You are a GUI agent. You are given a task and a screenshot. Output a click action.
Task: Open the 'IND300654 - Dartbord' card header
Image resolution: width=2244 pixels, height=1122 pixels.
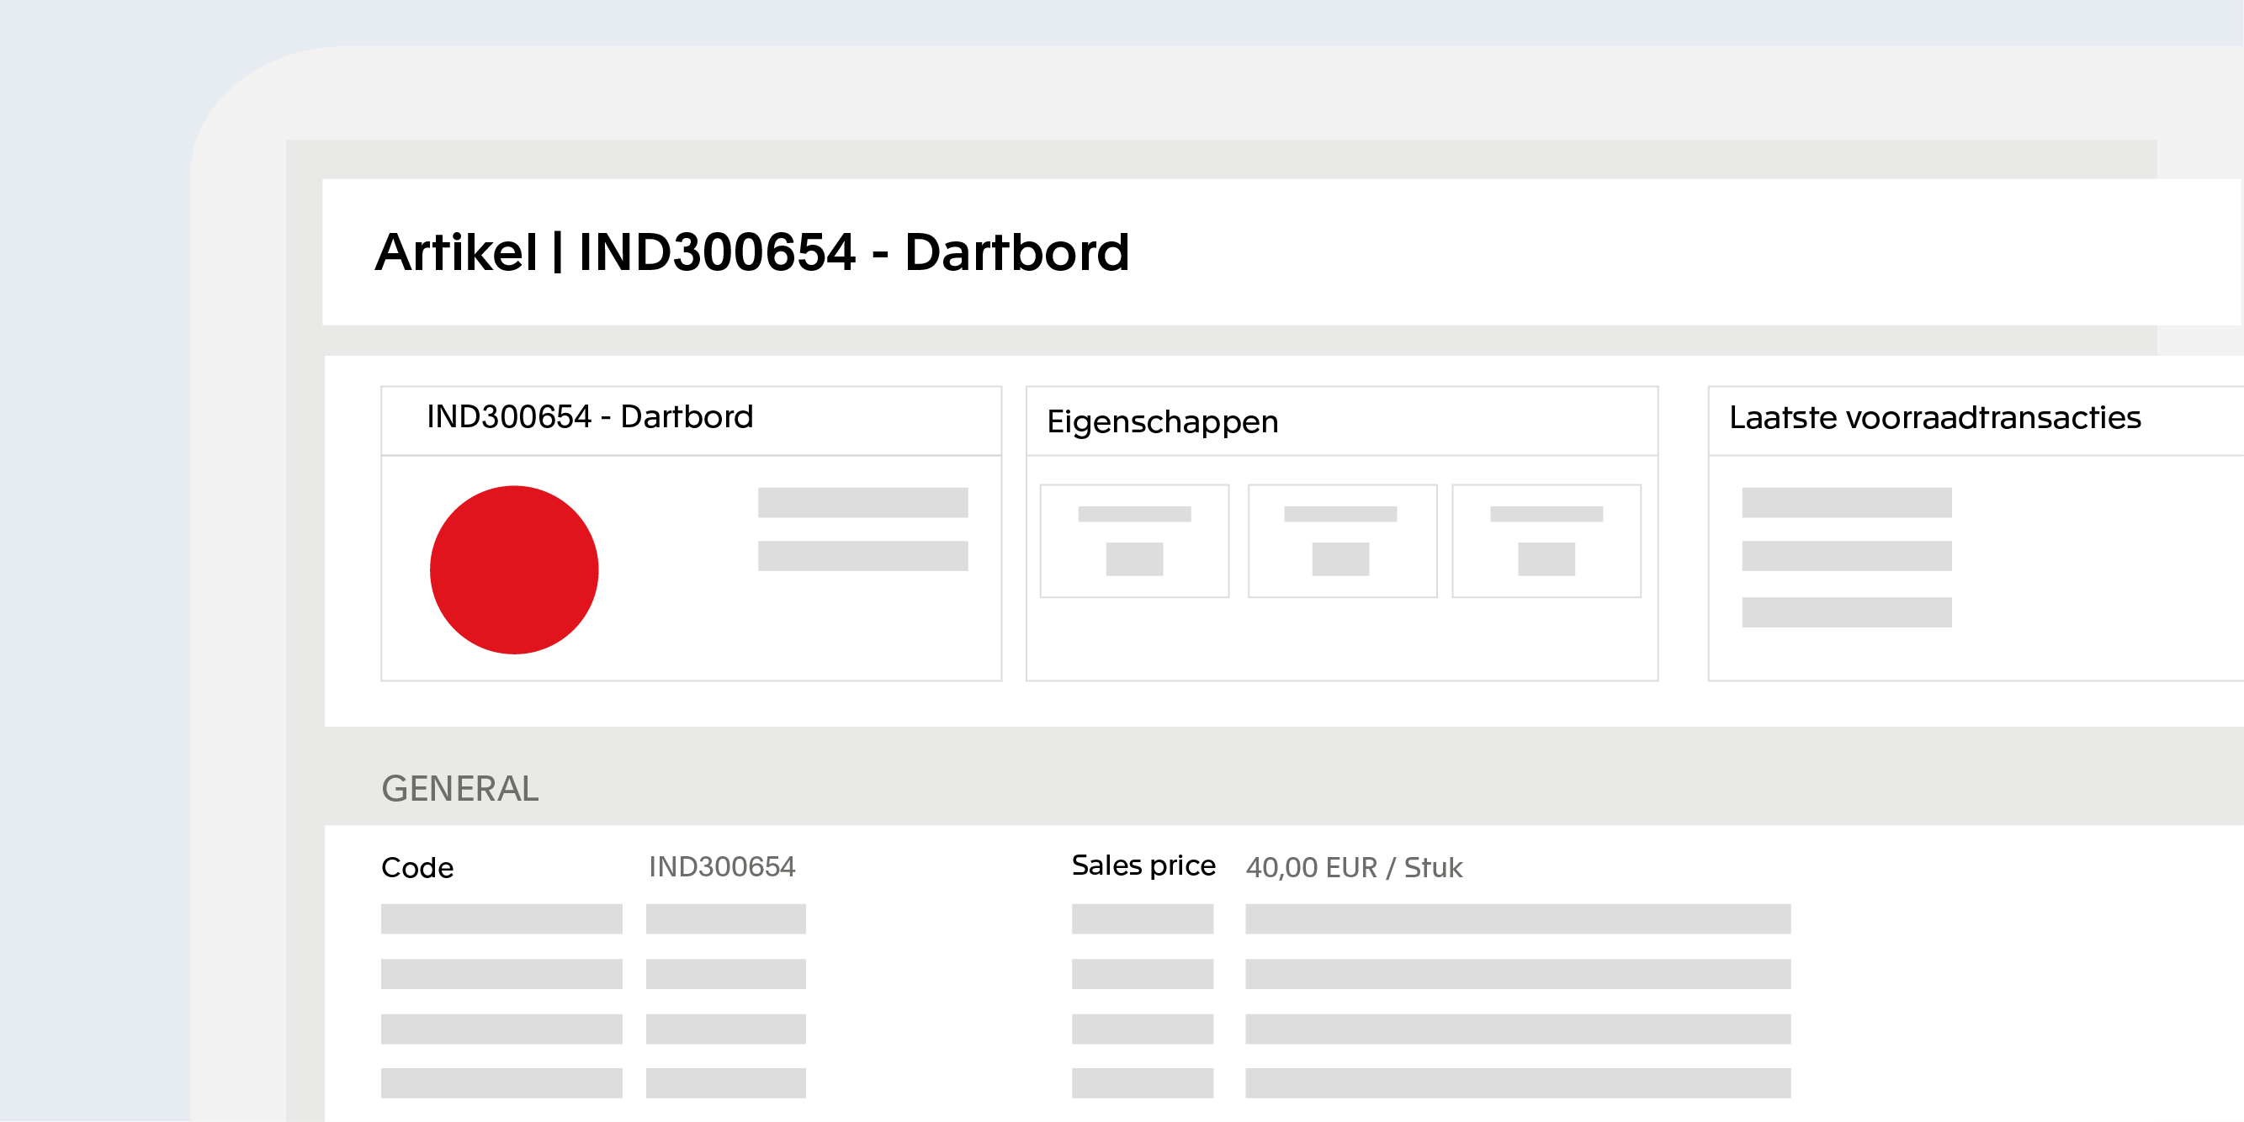pos(590,417)
